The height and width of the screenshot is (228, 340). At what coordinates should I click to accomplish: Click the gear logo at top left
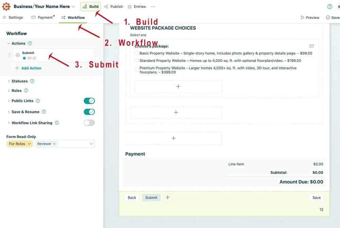(x=6, y=6)
